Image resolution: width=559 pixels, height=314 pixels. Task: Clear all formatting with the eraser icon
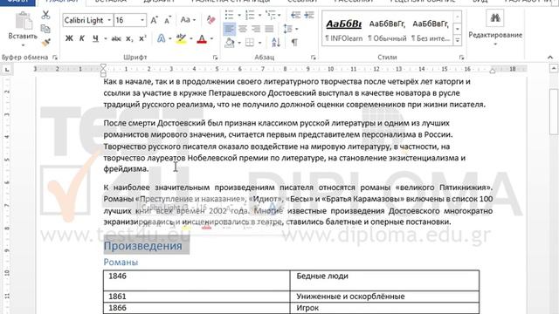point(210,20)
